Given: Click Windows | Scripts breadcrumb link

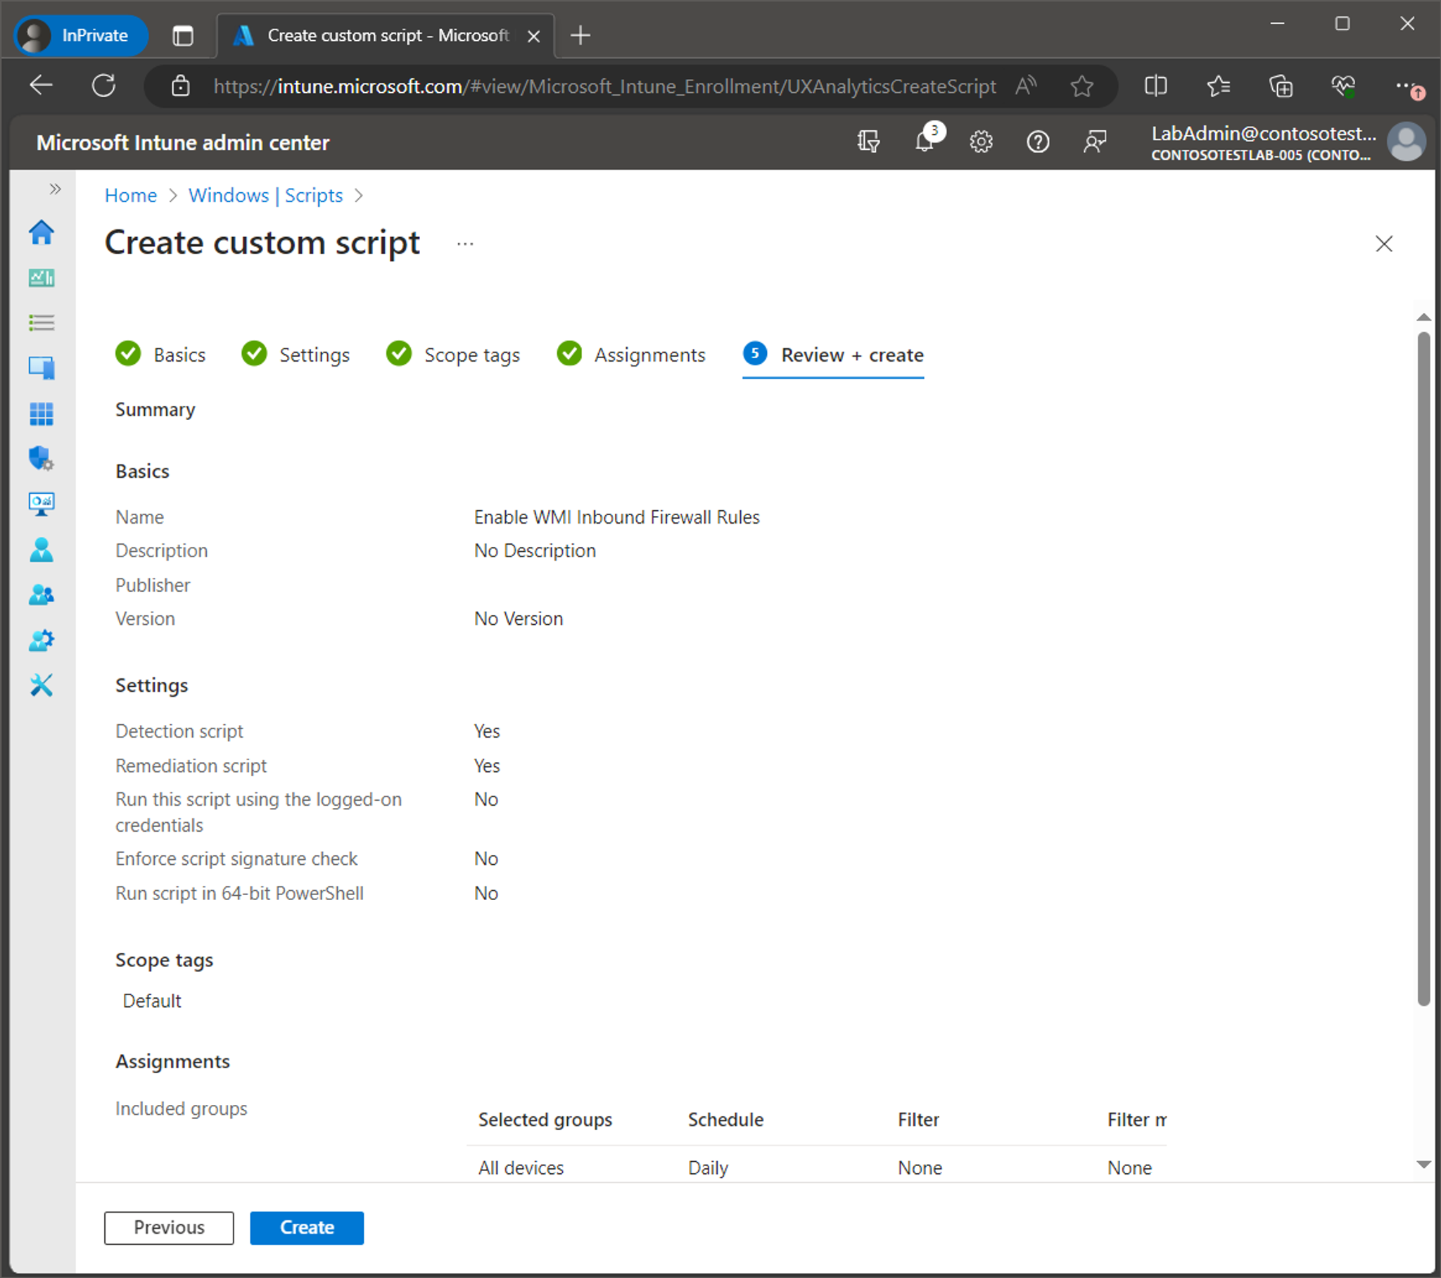Looking at the screenshot, I should [x=265, y=196].
